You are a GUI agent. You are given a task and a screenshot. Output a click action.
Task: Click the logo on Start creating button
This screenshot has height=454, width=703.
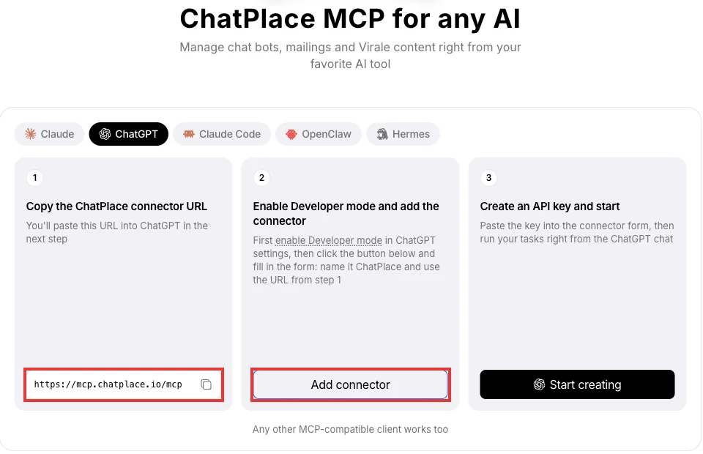(x=540, y=384)
